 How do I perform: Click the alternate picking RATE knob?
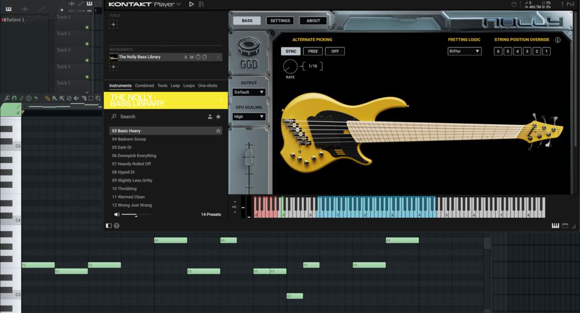[290, 66]
